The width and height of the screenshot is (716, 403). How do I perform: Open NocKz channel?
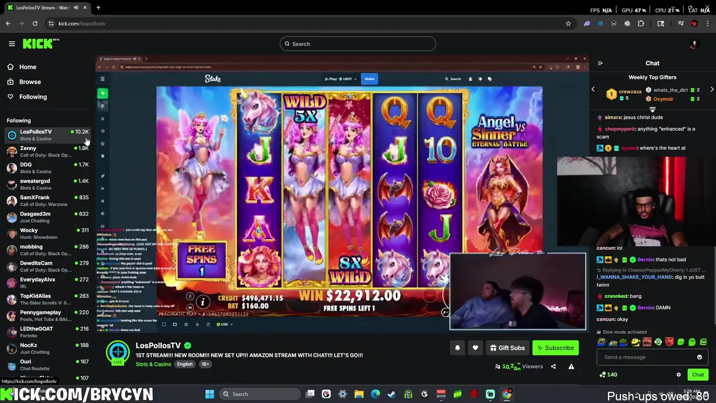click(x=47, y=348)
